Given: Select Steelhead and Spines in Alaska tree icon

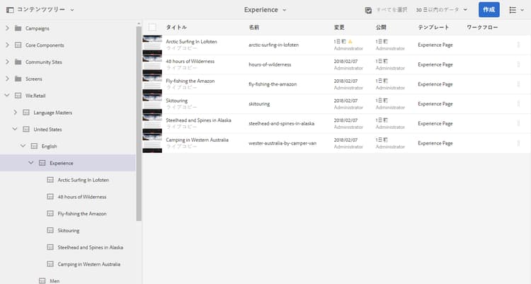Looking at the screenshot, I should (x=50, y=247).
